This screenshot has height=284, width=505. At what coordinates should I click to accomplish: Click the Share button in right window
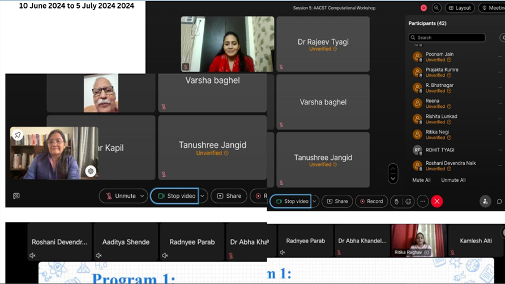[337, 202]
